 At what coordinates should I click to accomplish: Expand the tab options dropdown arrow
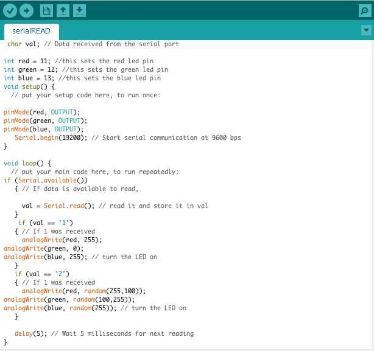click(x=366, y=30)
